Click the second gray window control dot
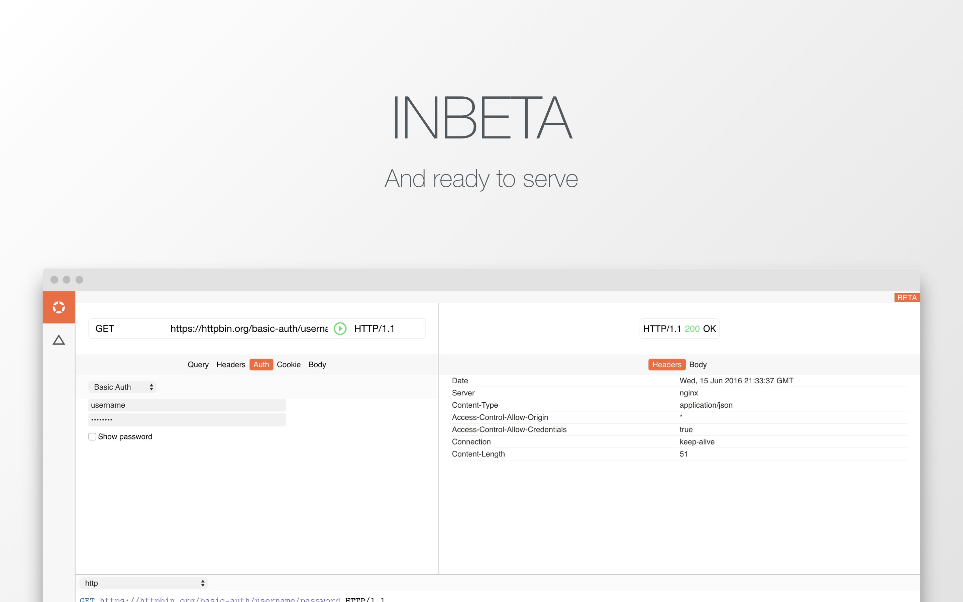Viewport: 963px width, 602px height. (67, 280)
